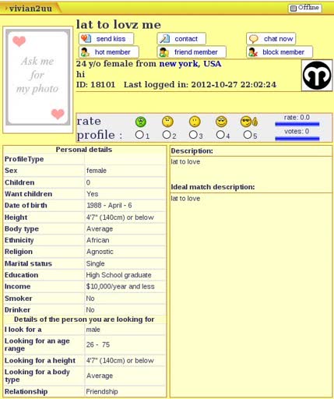
Task: Open the vivian2uu username tab
Action: pos(30,9)
